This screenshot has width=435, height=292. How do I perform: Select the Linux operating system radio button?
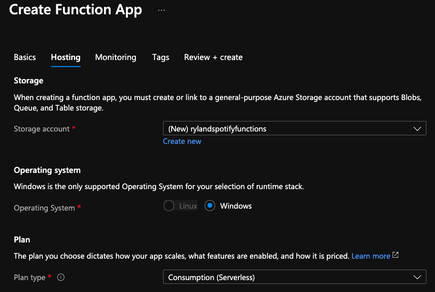pos(169,206)
